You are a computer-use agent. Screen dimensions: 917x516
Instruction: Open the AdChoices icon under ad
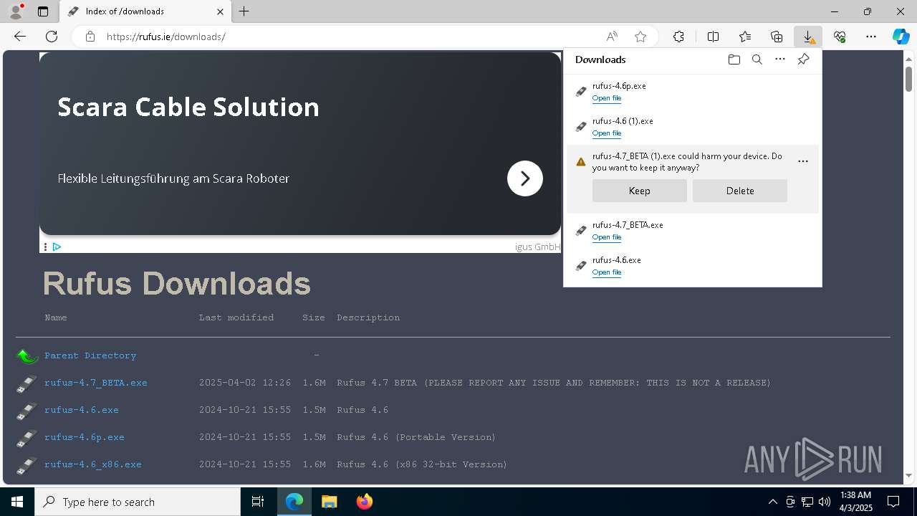57,247
